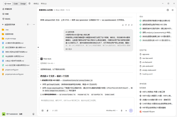Click the mobile device icon near user name
The height and width of the screenshot is (117, 177).
point(33,114)
